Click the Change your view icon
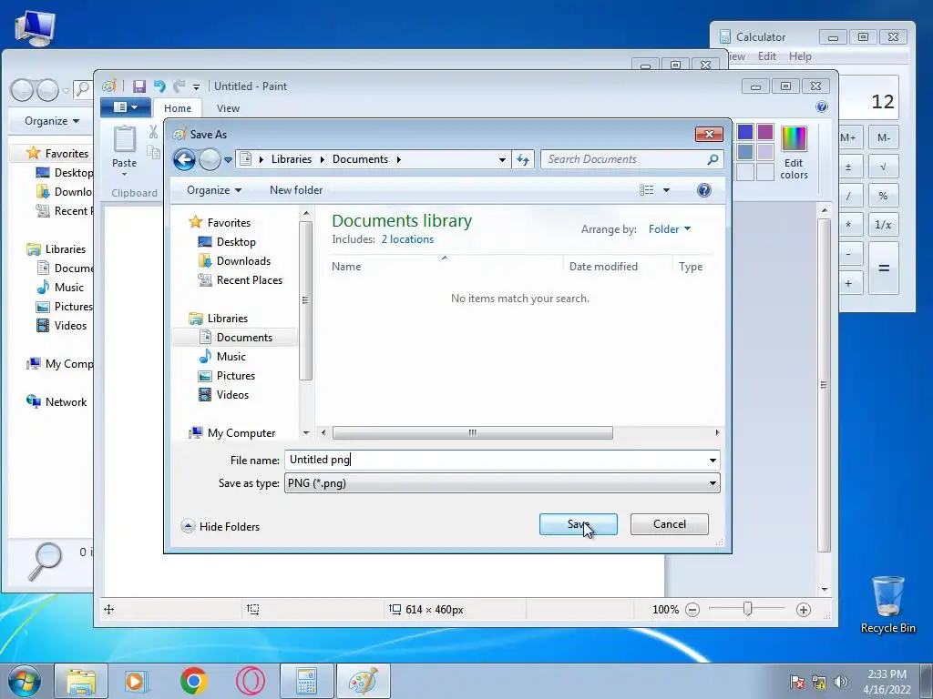This screenshot has height=699, width=933. pyautogui.click(x=647, y=190)
